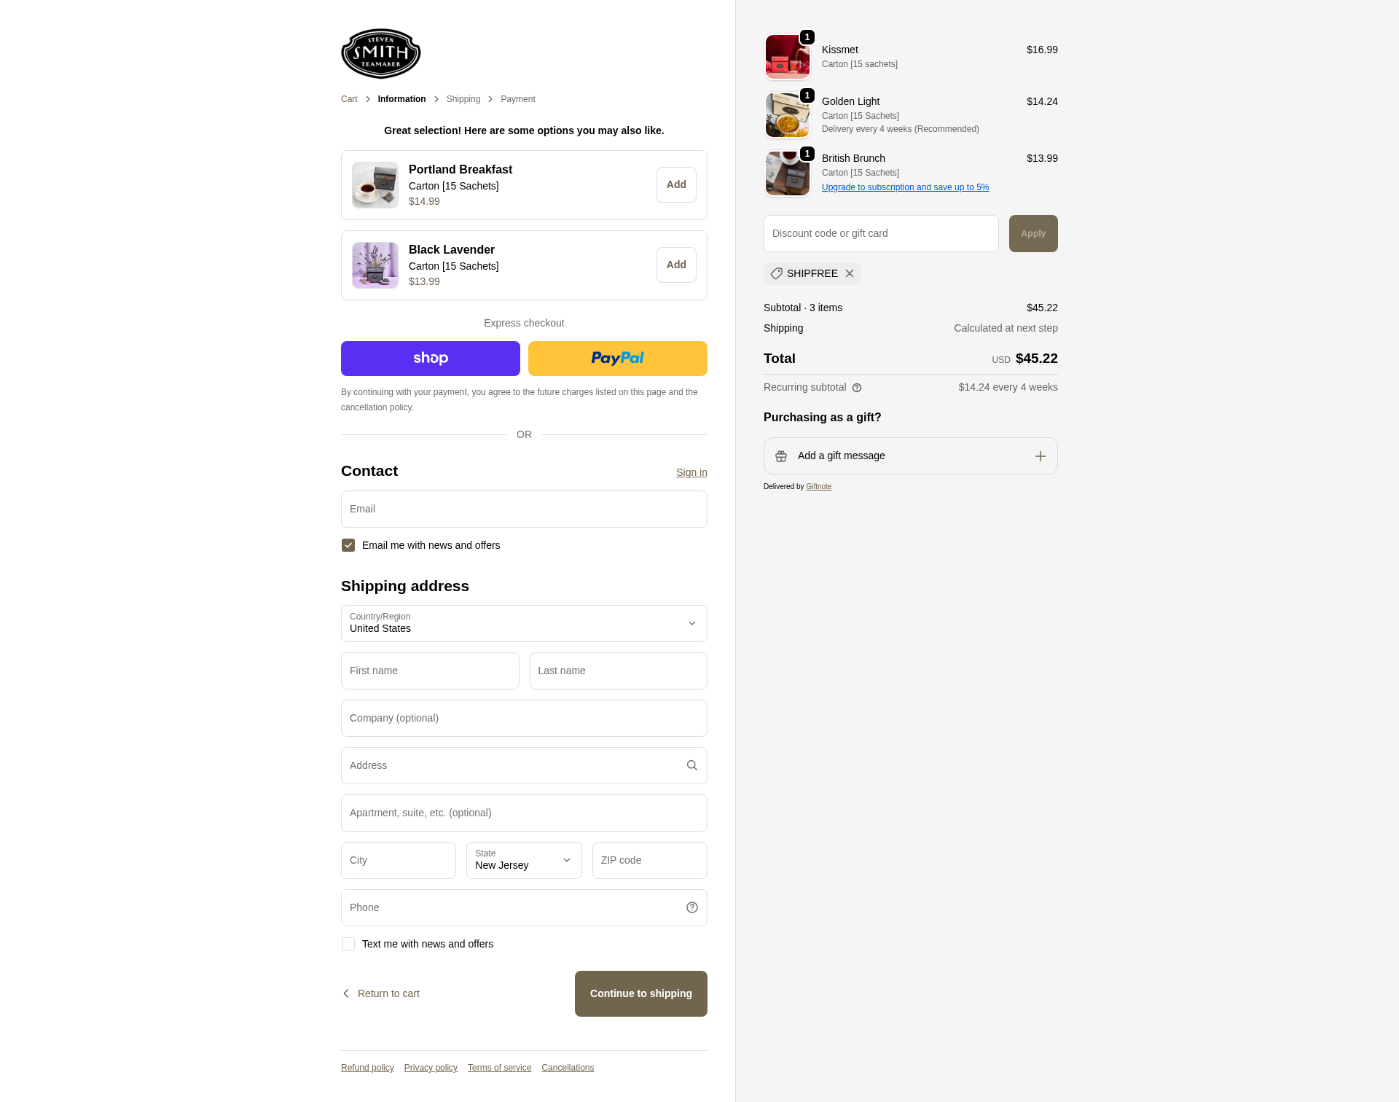
Task: Expand the Add a gift message section
Action: coord(911,456)
